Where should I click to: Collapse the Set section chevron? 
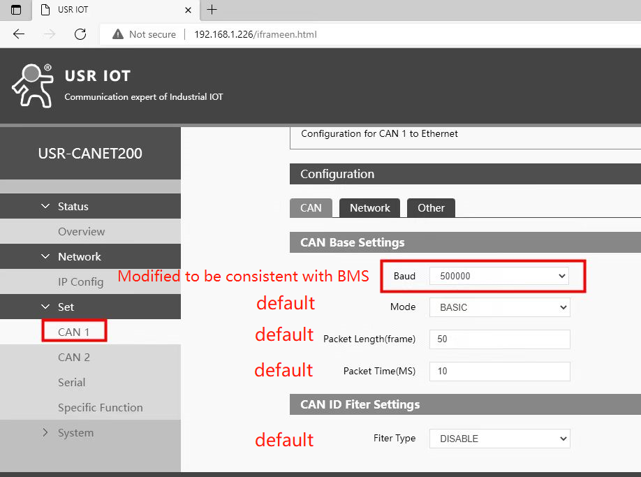(45, 307)
